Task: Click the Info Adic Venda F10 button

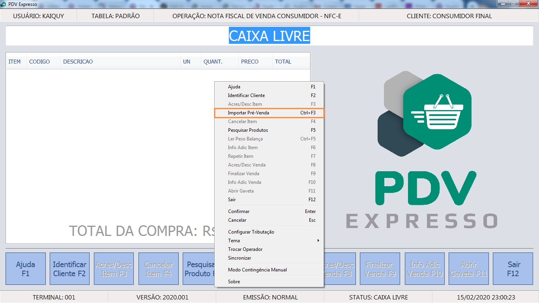Action: click(x=425, y=269)
